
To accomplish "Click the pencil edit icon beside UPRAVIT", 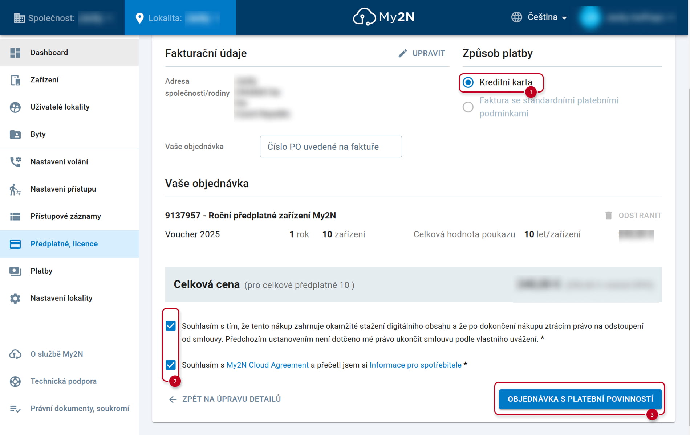I will (x=402, y=53).
